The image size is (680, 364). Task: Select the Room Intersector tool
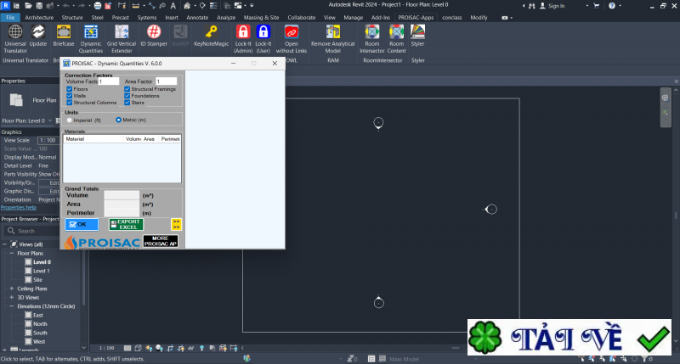372,32
